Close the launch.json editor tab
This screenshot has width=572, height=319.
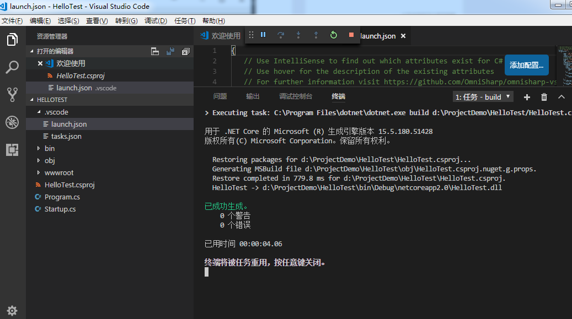point(403,36)
